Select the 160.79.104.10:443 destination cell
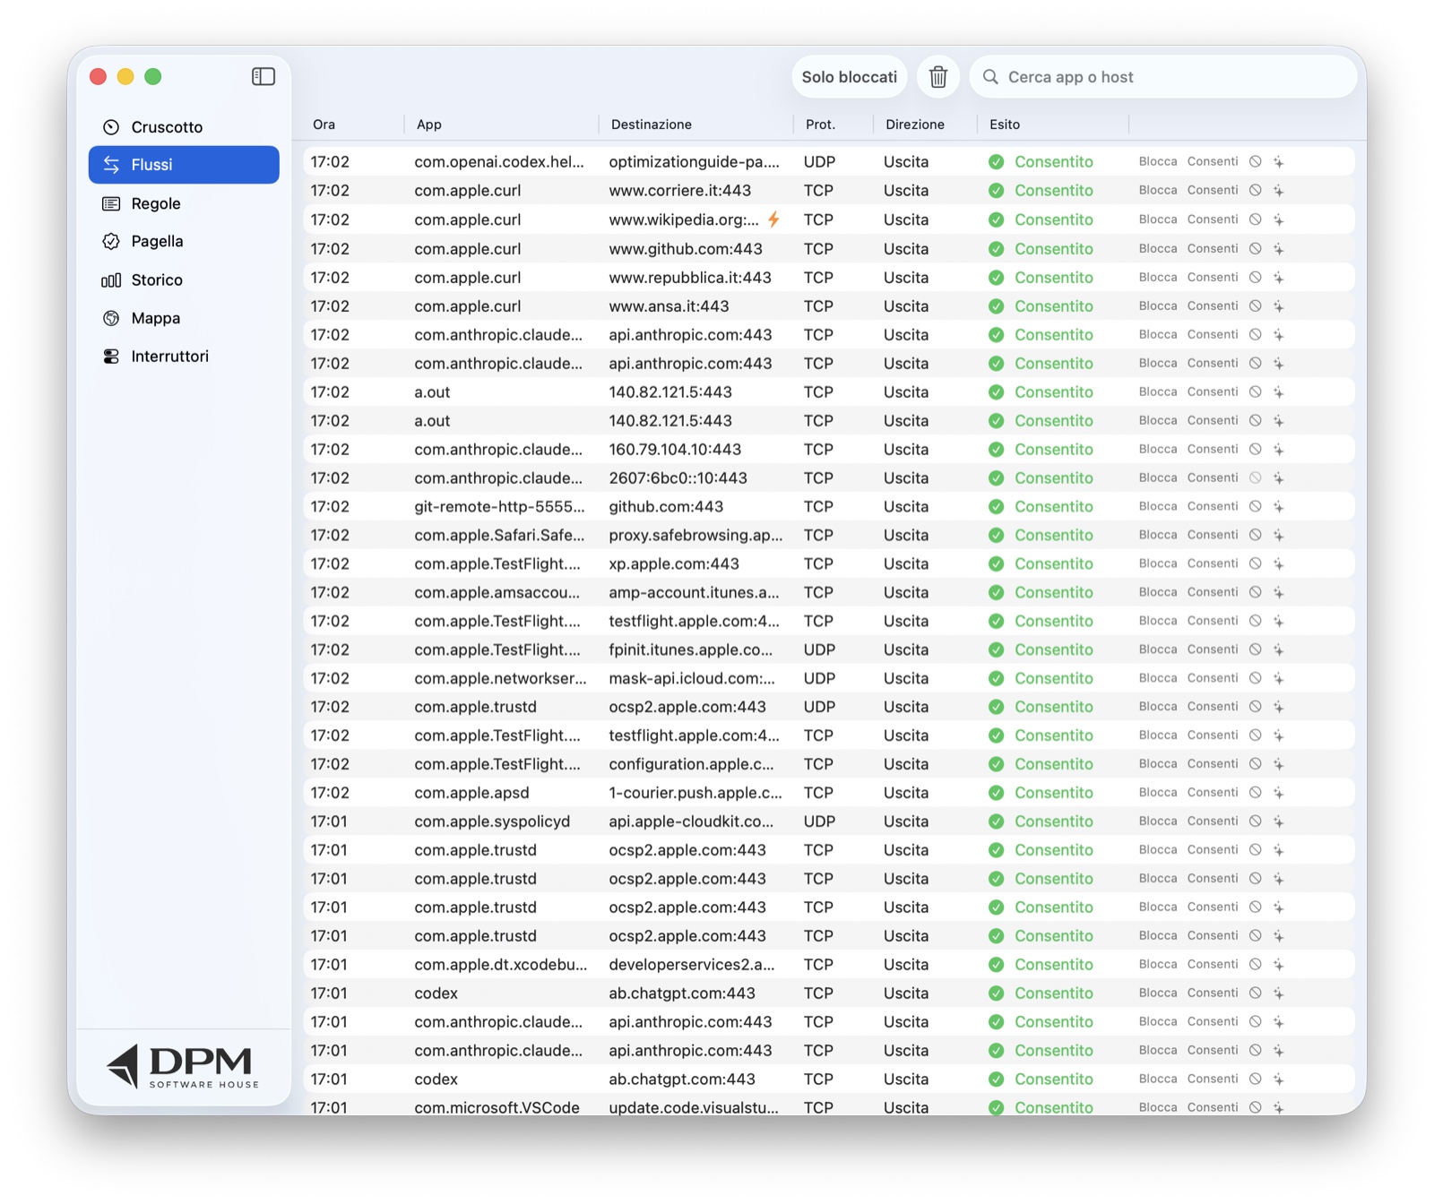 675,450
